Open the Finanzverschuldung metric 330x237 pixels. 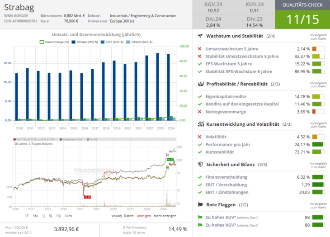[226, 177]
